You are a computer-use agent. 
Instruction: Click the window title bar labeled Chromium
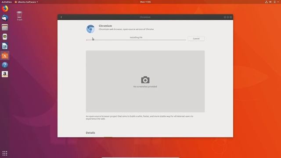coord(145,17)
